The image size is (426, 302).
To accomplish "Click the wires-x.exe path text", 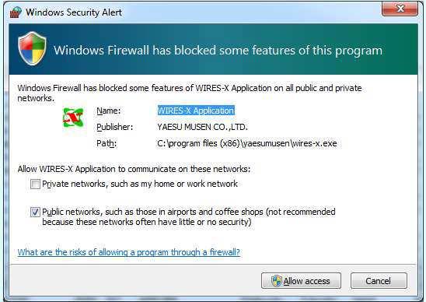I will [x=247, y=143].
